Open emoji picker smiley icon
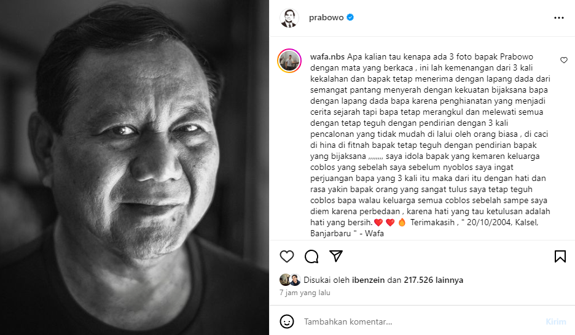 (x=287, y=322)
